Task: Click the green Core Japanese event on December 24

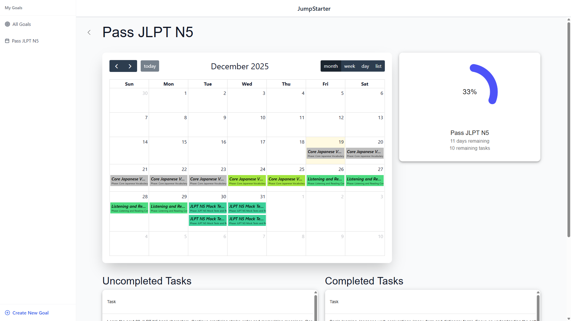Action: click(x=247, y=181)
